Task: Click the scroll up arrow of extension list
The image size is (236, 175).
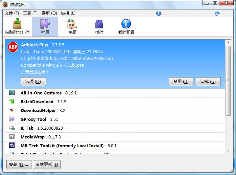Action: click(228, 43)
